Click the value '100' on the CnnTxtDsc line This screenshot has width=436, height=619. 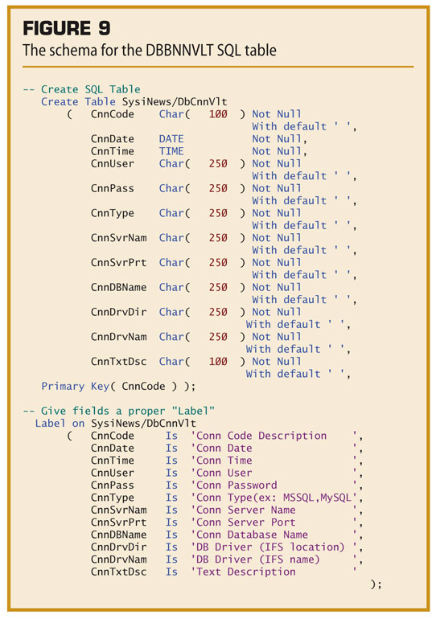click(218, 362)
